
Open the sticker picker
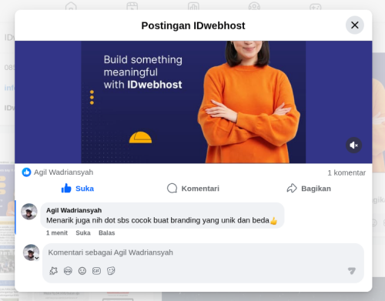[111, 271]
